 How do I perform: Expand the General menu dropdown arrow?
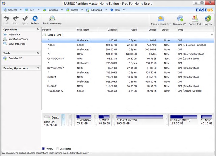[x=21, y=10]
